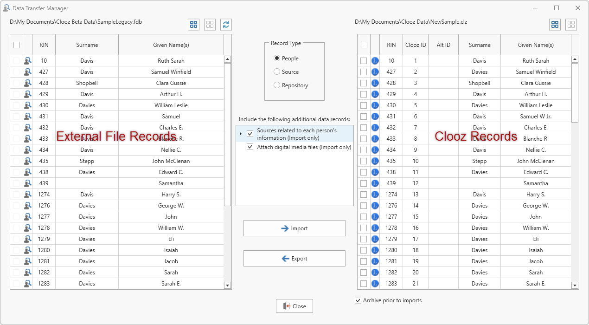Click the Data Transfer Manager title bar icon
The width and height of the screenshot is (589, 325).
[6, 8]
